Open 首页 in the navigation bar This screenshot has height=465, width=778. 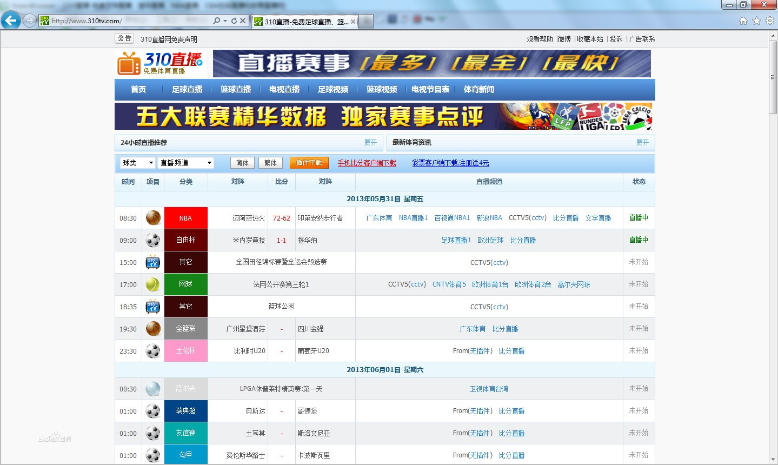click(x=138, y=89)
